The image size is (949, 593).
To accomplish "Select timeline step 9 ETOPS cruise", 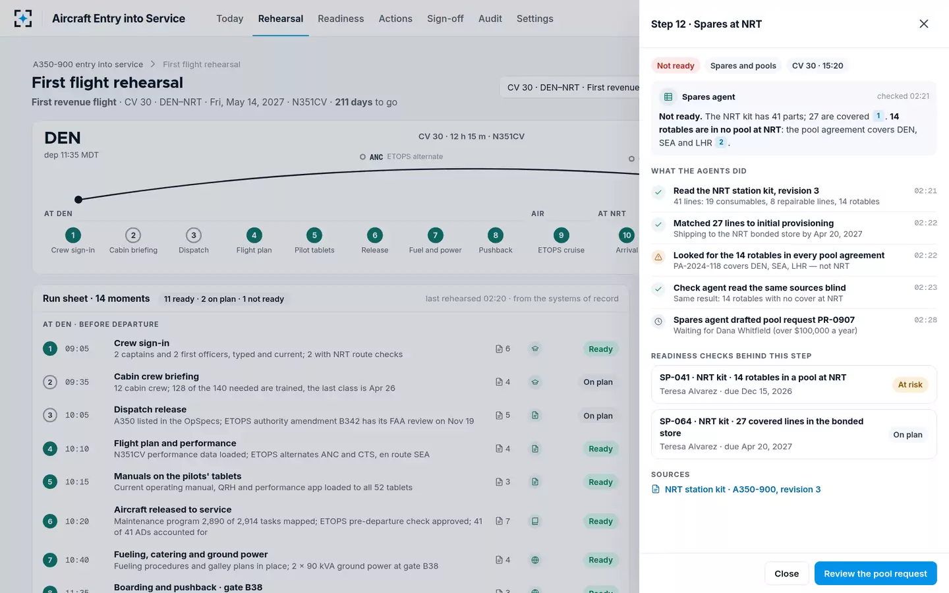I will click(x=561, y=241).
